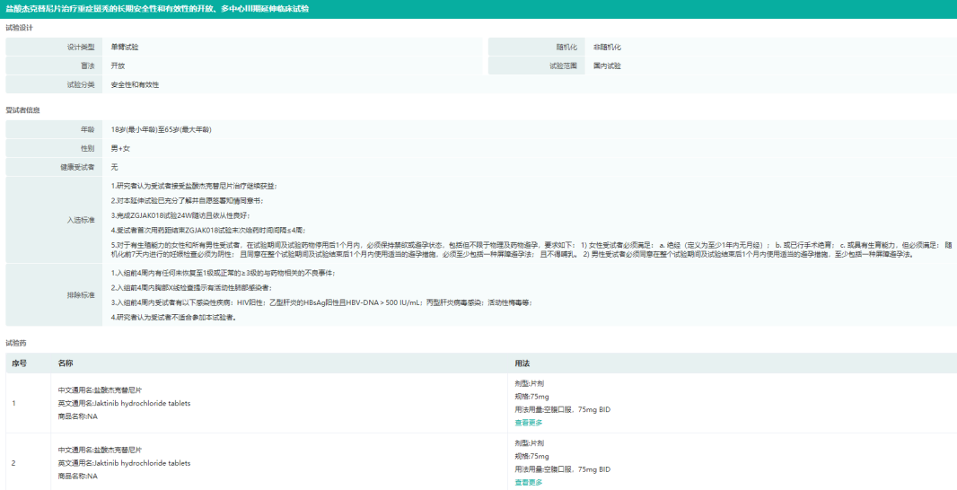Select the 受试者信息 section heading
Viewport: 957px width, 490px height.
[x=22, y=109]
